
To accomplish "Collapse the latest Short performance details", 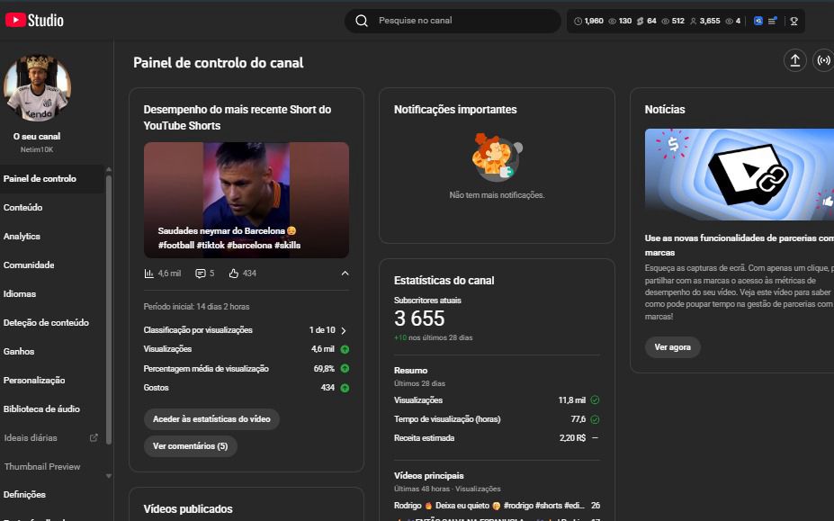I will pyautogui.click(x=345, y=274).
